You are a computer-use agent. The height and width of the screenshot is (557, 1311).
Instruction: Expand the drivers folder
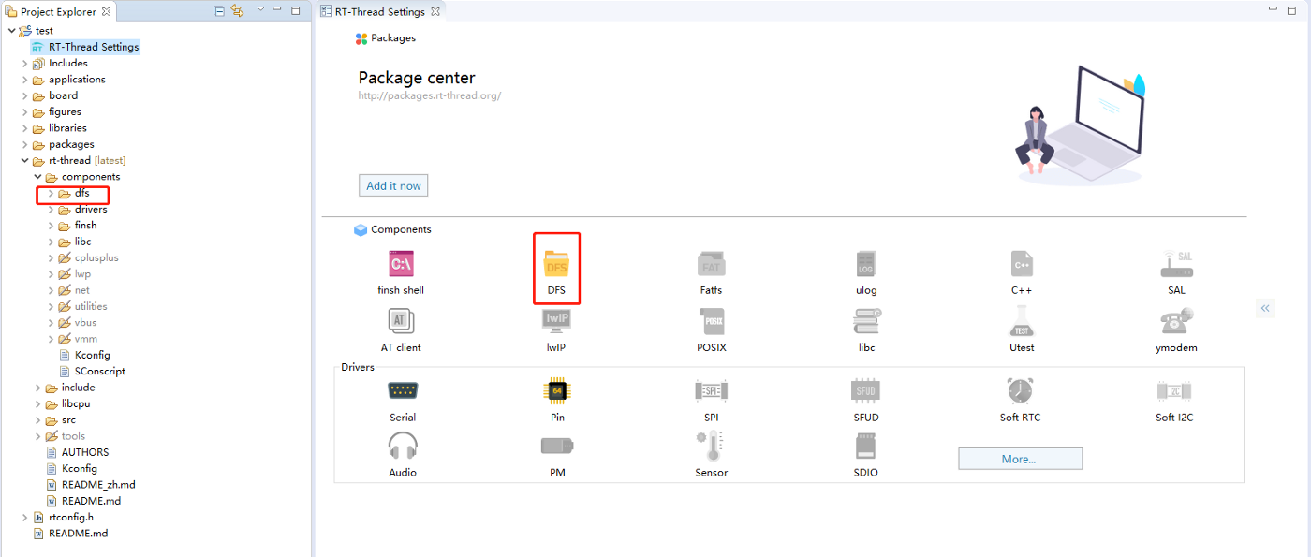52,210
